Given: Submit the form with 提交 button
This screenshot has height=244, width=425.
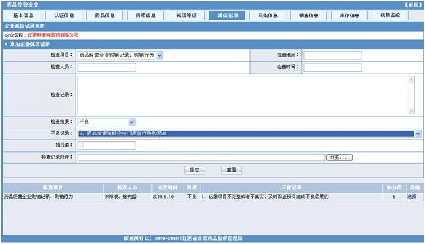Looking at the screenshot, I should (195, 170).
